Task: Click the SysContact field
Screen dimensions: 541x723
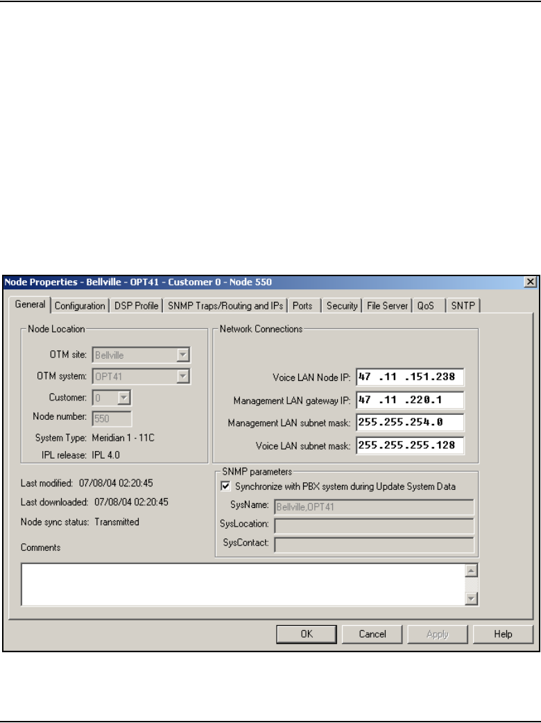Action: (x=374, y=545)
